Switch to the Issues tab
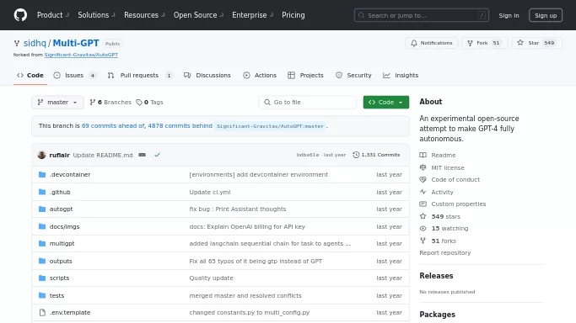 [x=75, y=75]
